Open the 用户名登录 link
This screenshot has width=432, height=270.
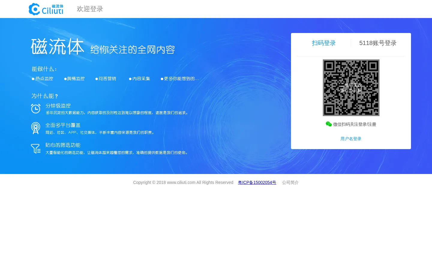[351, 139]
